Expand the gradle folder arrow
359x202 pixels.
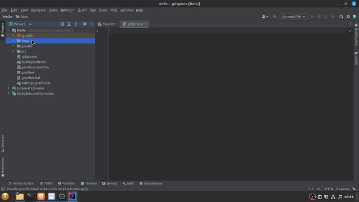coord(13,46)
